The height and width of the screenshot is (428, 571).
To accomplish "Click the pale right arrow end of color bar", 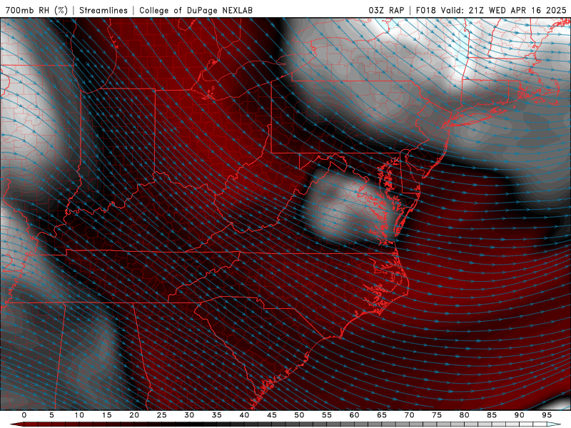I will [554, 424].
